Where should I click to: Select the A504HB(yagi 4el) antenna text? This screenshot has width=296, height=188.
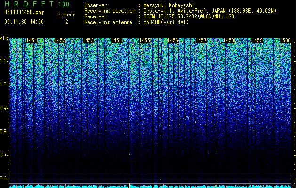[166, 22]
